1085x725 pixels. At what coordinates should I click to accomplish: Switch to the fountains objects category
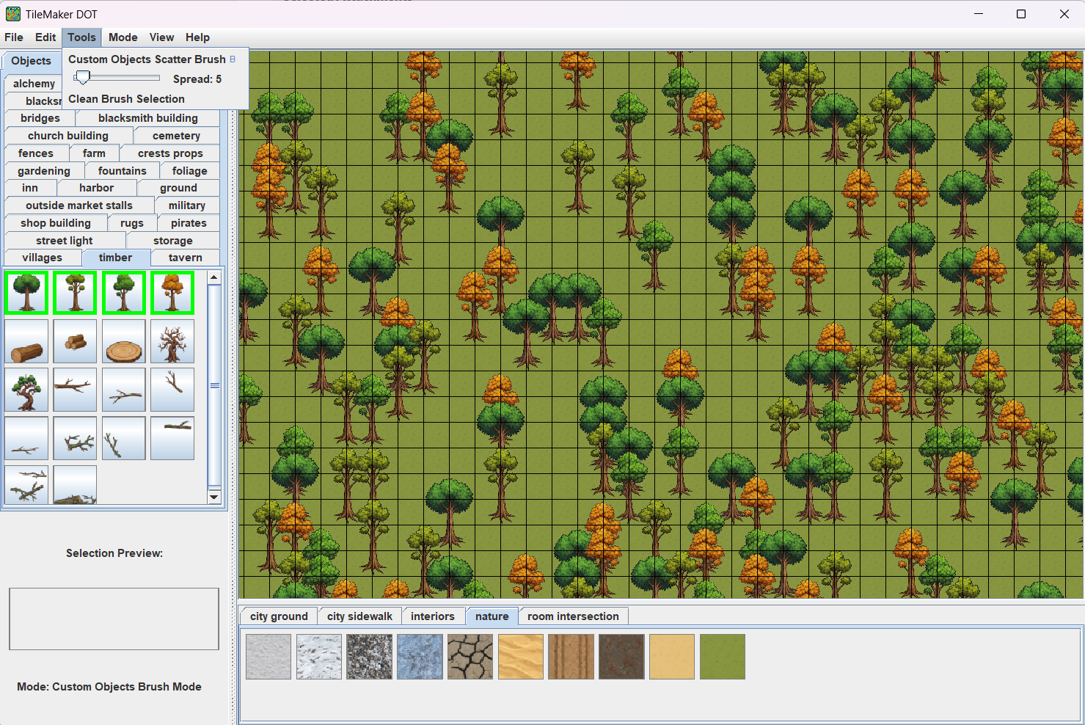123,171
